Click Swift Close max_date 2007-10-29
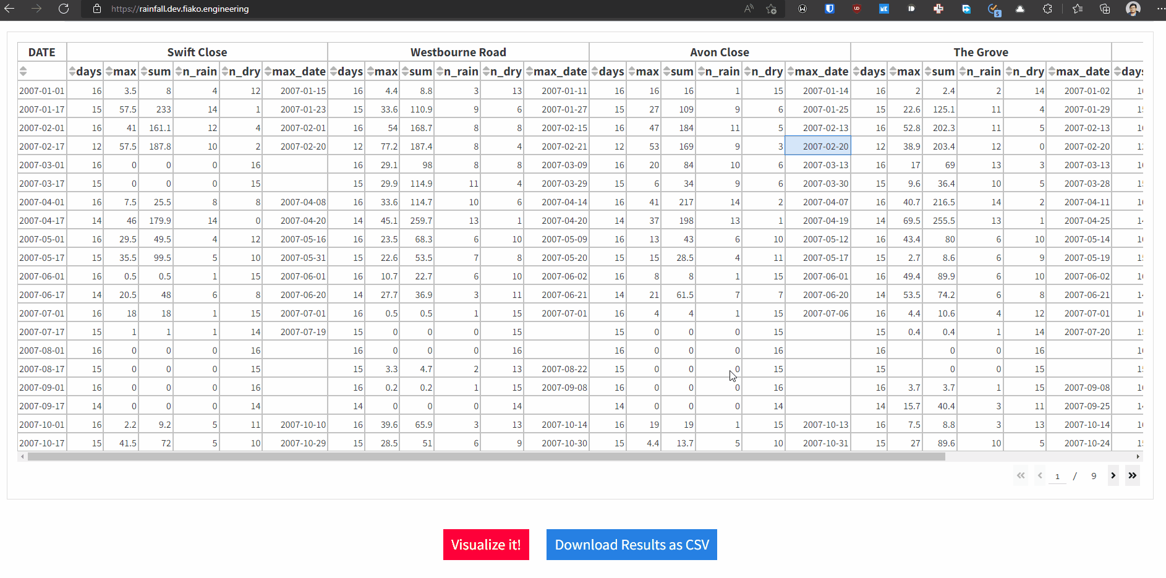This screenshot has height=578, width=1166. coord(295,443)
